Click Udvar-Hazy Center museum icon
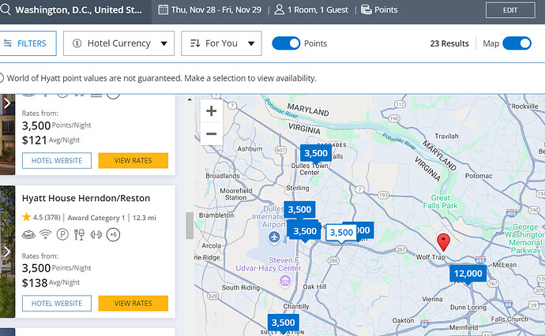Viewport: 545px width, 336px height. [x=285, y=281]
